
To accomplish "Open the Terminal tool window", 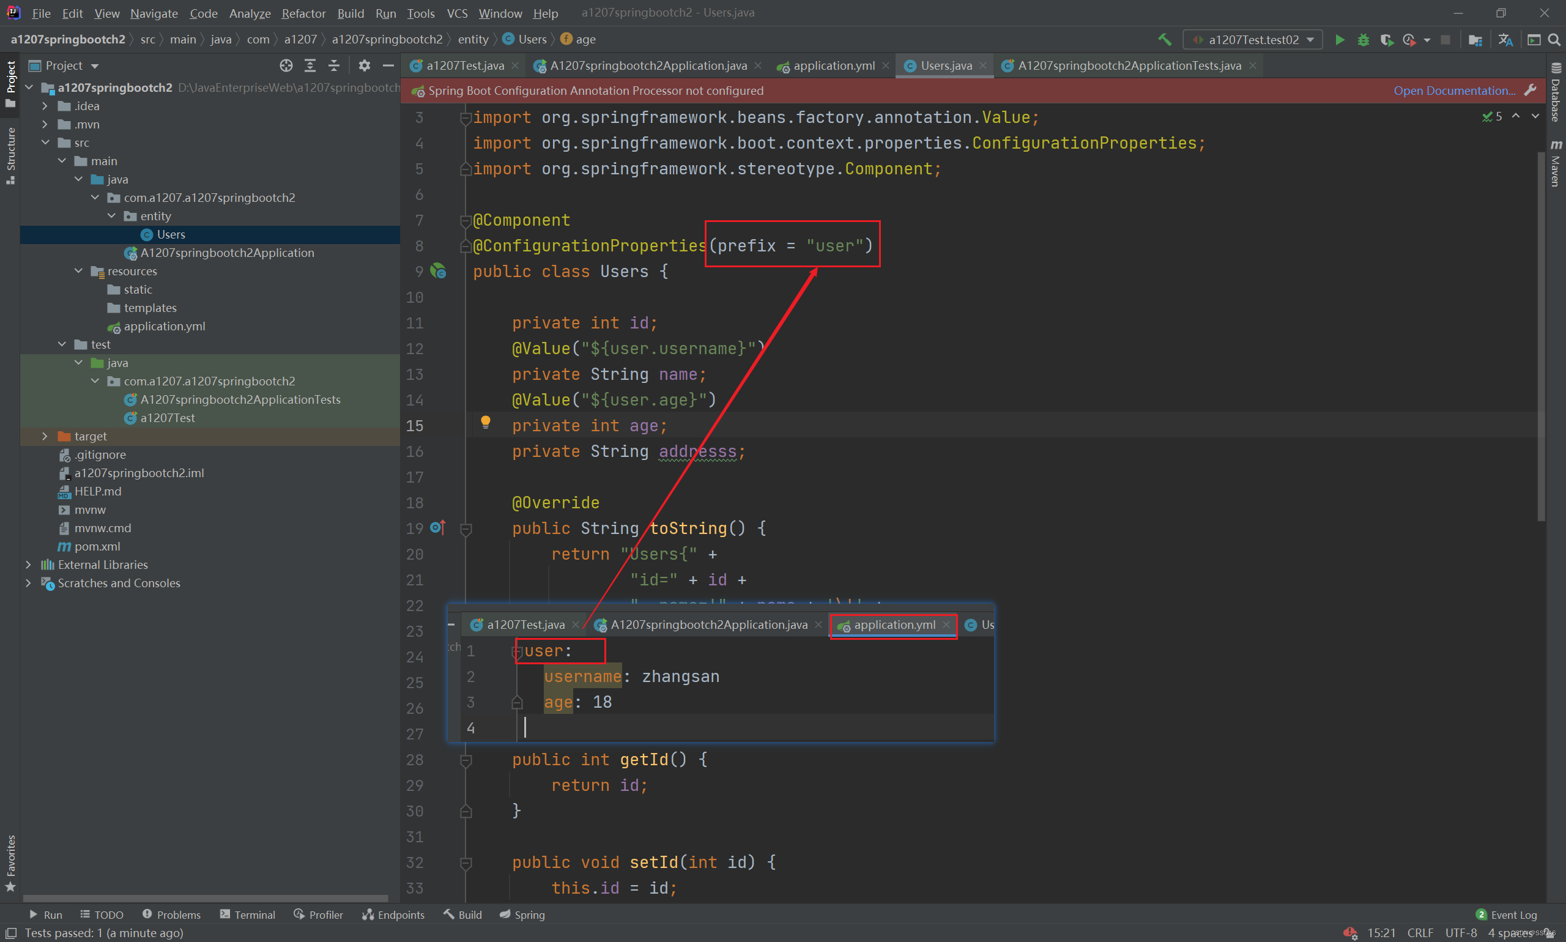I will [x=248, y=914].
